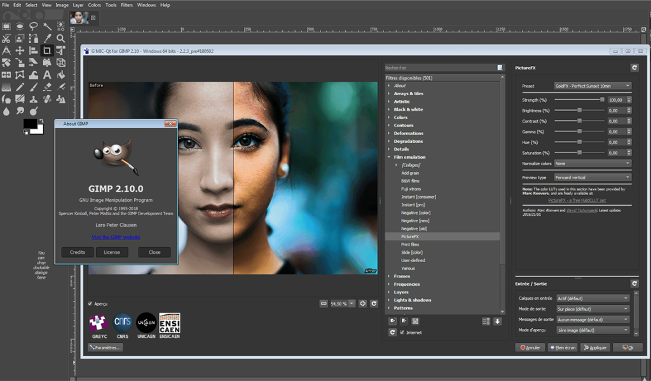Open the Messages de sortie dropdown

coord(593,319)
